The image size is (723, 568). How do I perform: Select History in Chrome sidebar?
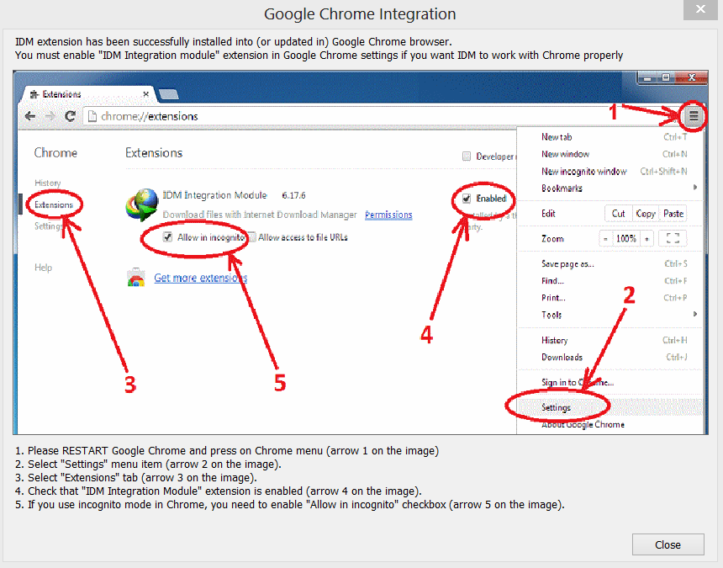click(x=47, y=183)
